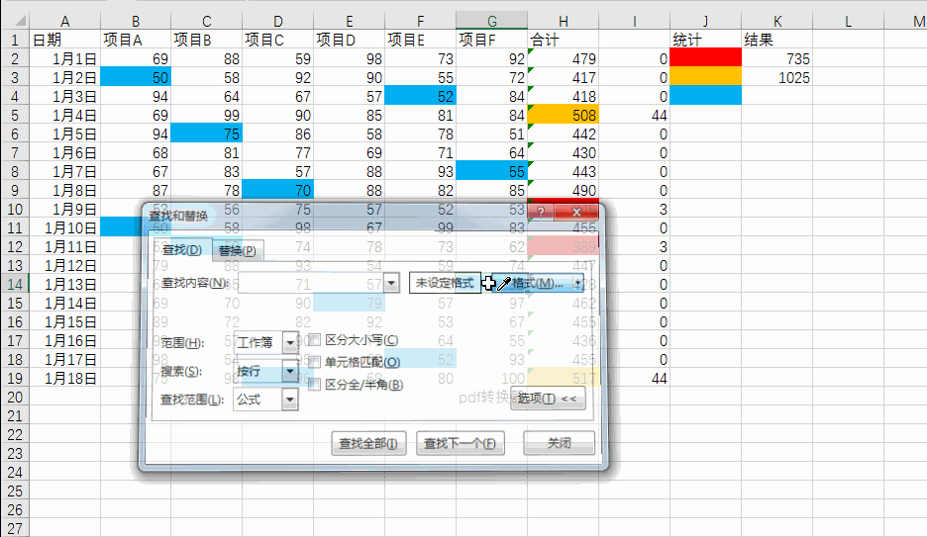Select blue cell D9 with value 70
This screenshot has height=537, width=927.
[278, 190]
